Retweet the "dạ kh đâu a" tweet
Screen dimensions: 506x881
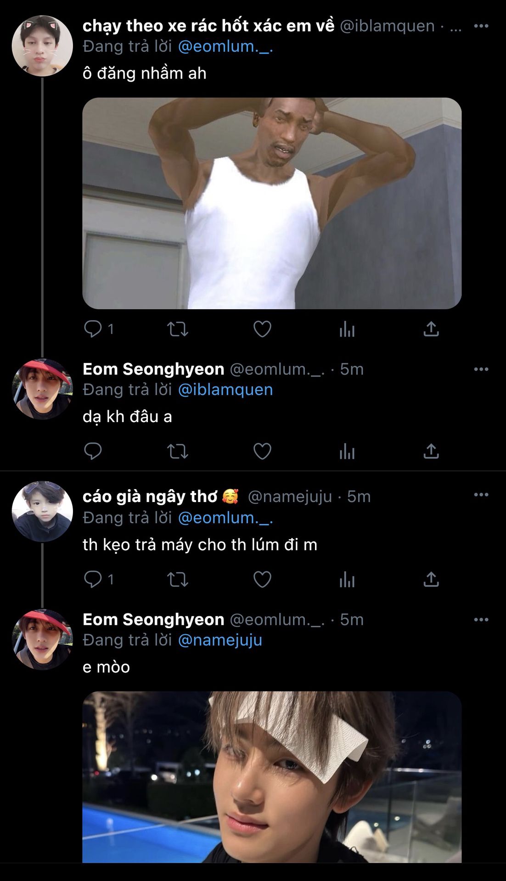point(177,452)
